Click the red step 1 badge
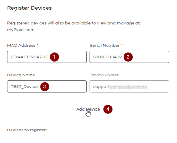 [x=54, y=57]
